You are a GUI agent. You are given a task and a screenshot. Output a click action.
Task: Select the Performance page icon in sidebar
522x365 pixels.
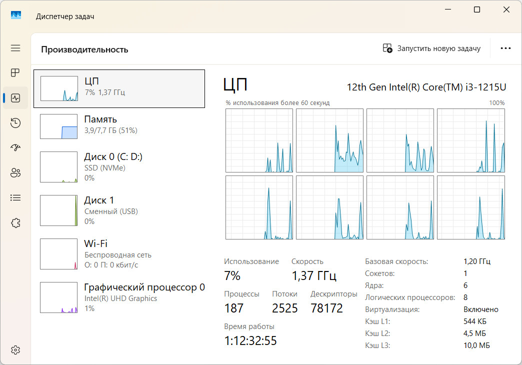(15, 98)
